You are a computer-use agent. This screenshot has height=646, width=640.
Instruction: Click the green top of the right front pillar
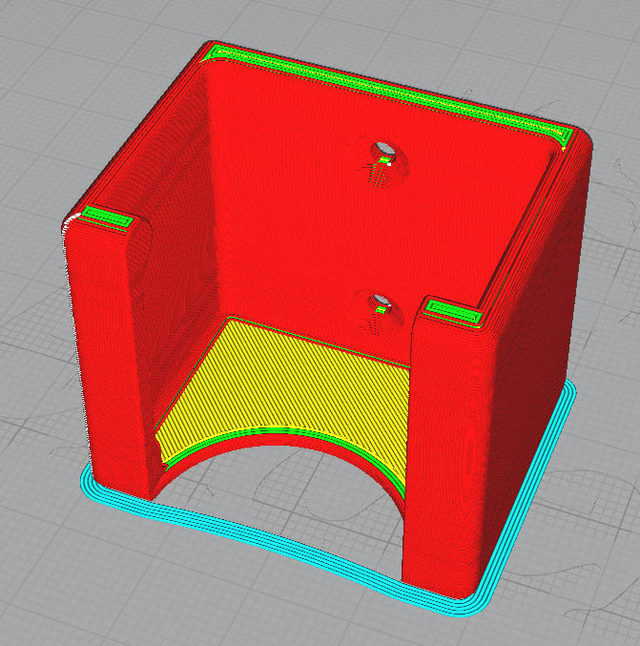453,311
